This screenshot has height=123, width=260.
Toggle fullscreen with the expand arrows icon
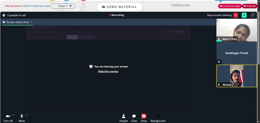pos(252,15)
